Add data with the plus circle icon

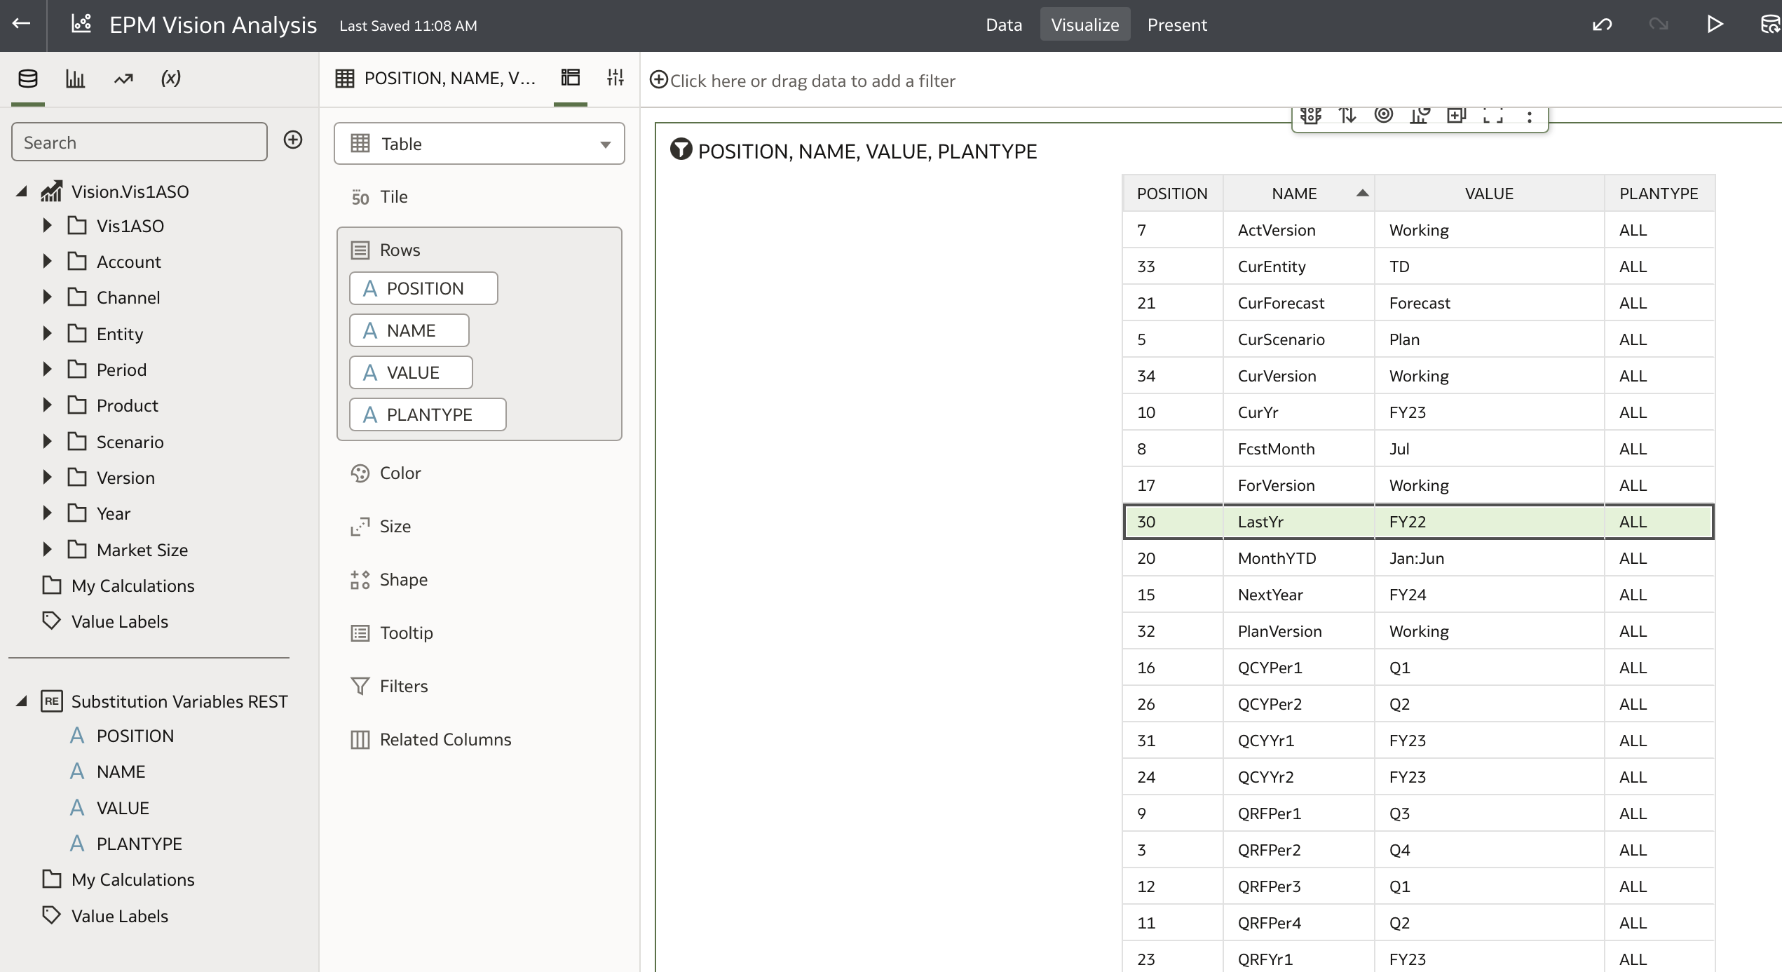293,140
